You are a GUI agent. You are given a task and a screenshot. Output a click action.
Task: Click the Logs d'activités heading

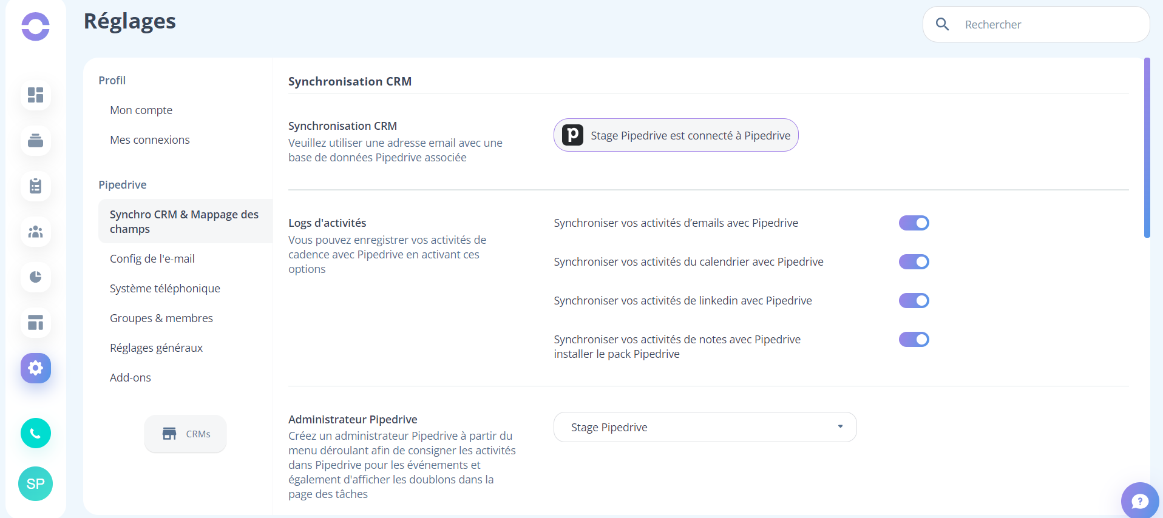coord(327,223)
